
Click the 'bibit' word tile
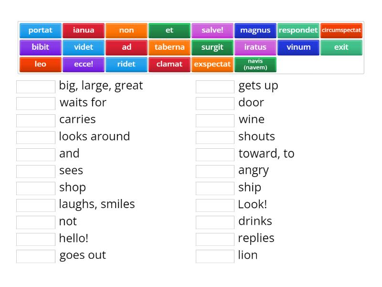pos(40,47)
